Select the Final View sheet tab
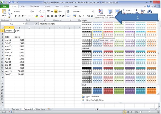The height and width of the screenshot is (114, 161). click(40, 109)
